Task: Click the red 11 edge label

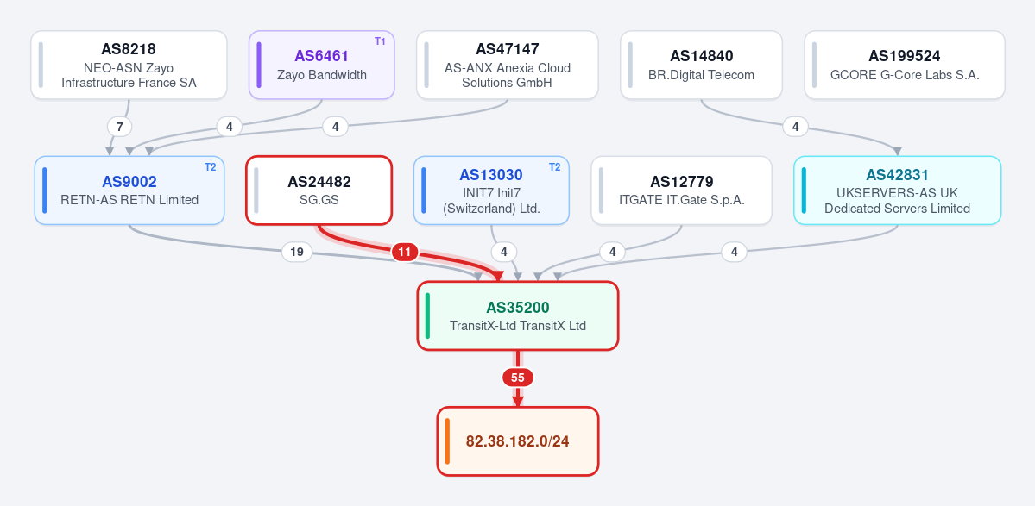Action: [405, 252]
